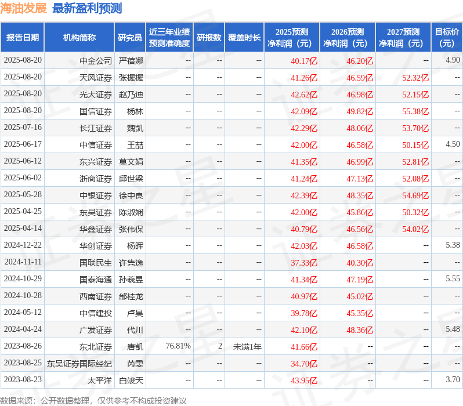Click the 55.38亿 forecast value
The image size is (463, 406).
[x=415, y=111]
